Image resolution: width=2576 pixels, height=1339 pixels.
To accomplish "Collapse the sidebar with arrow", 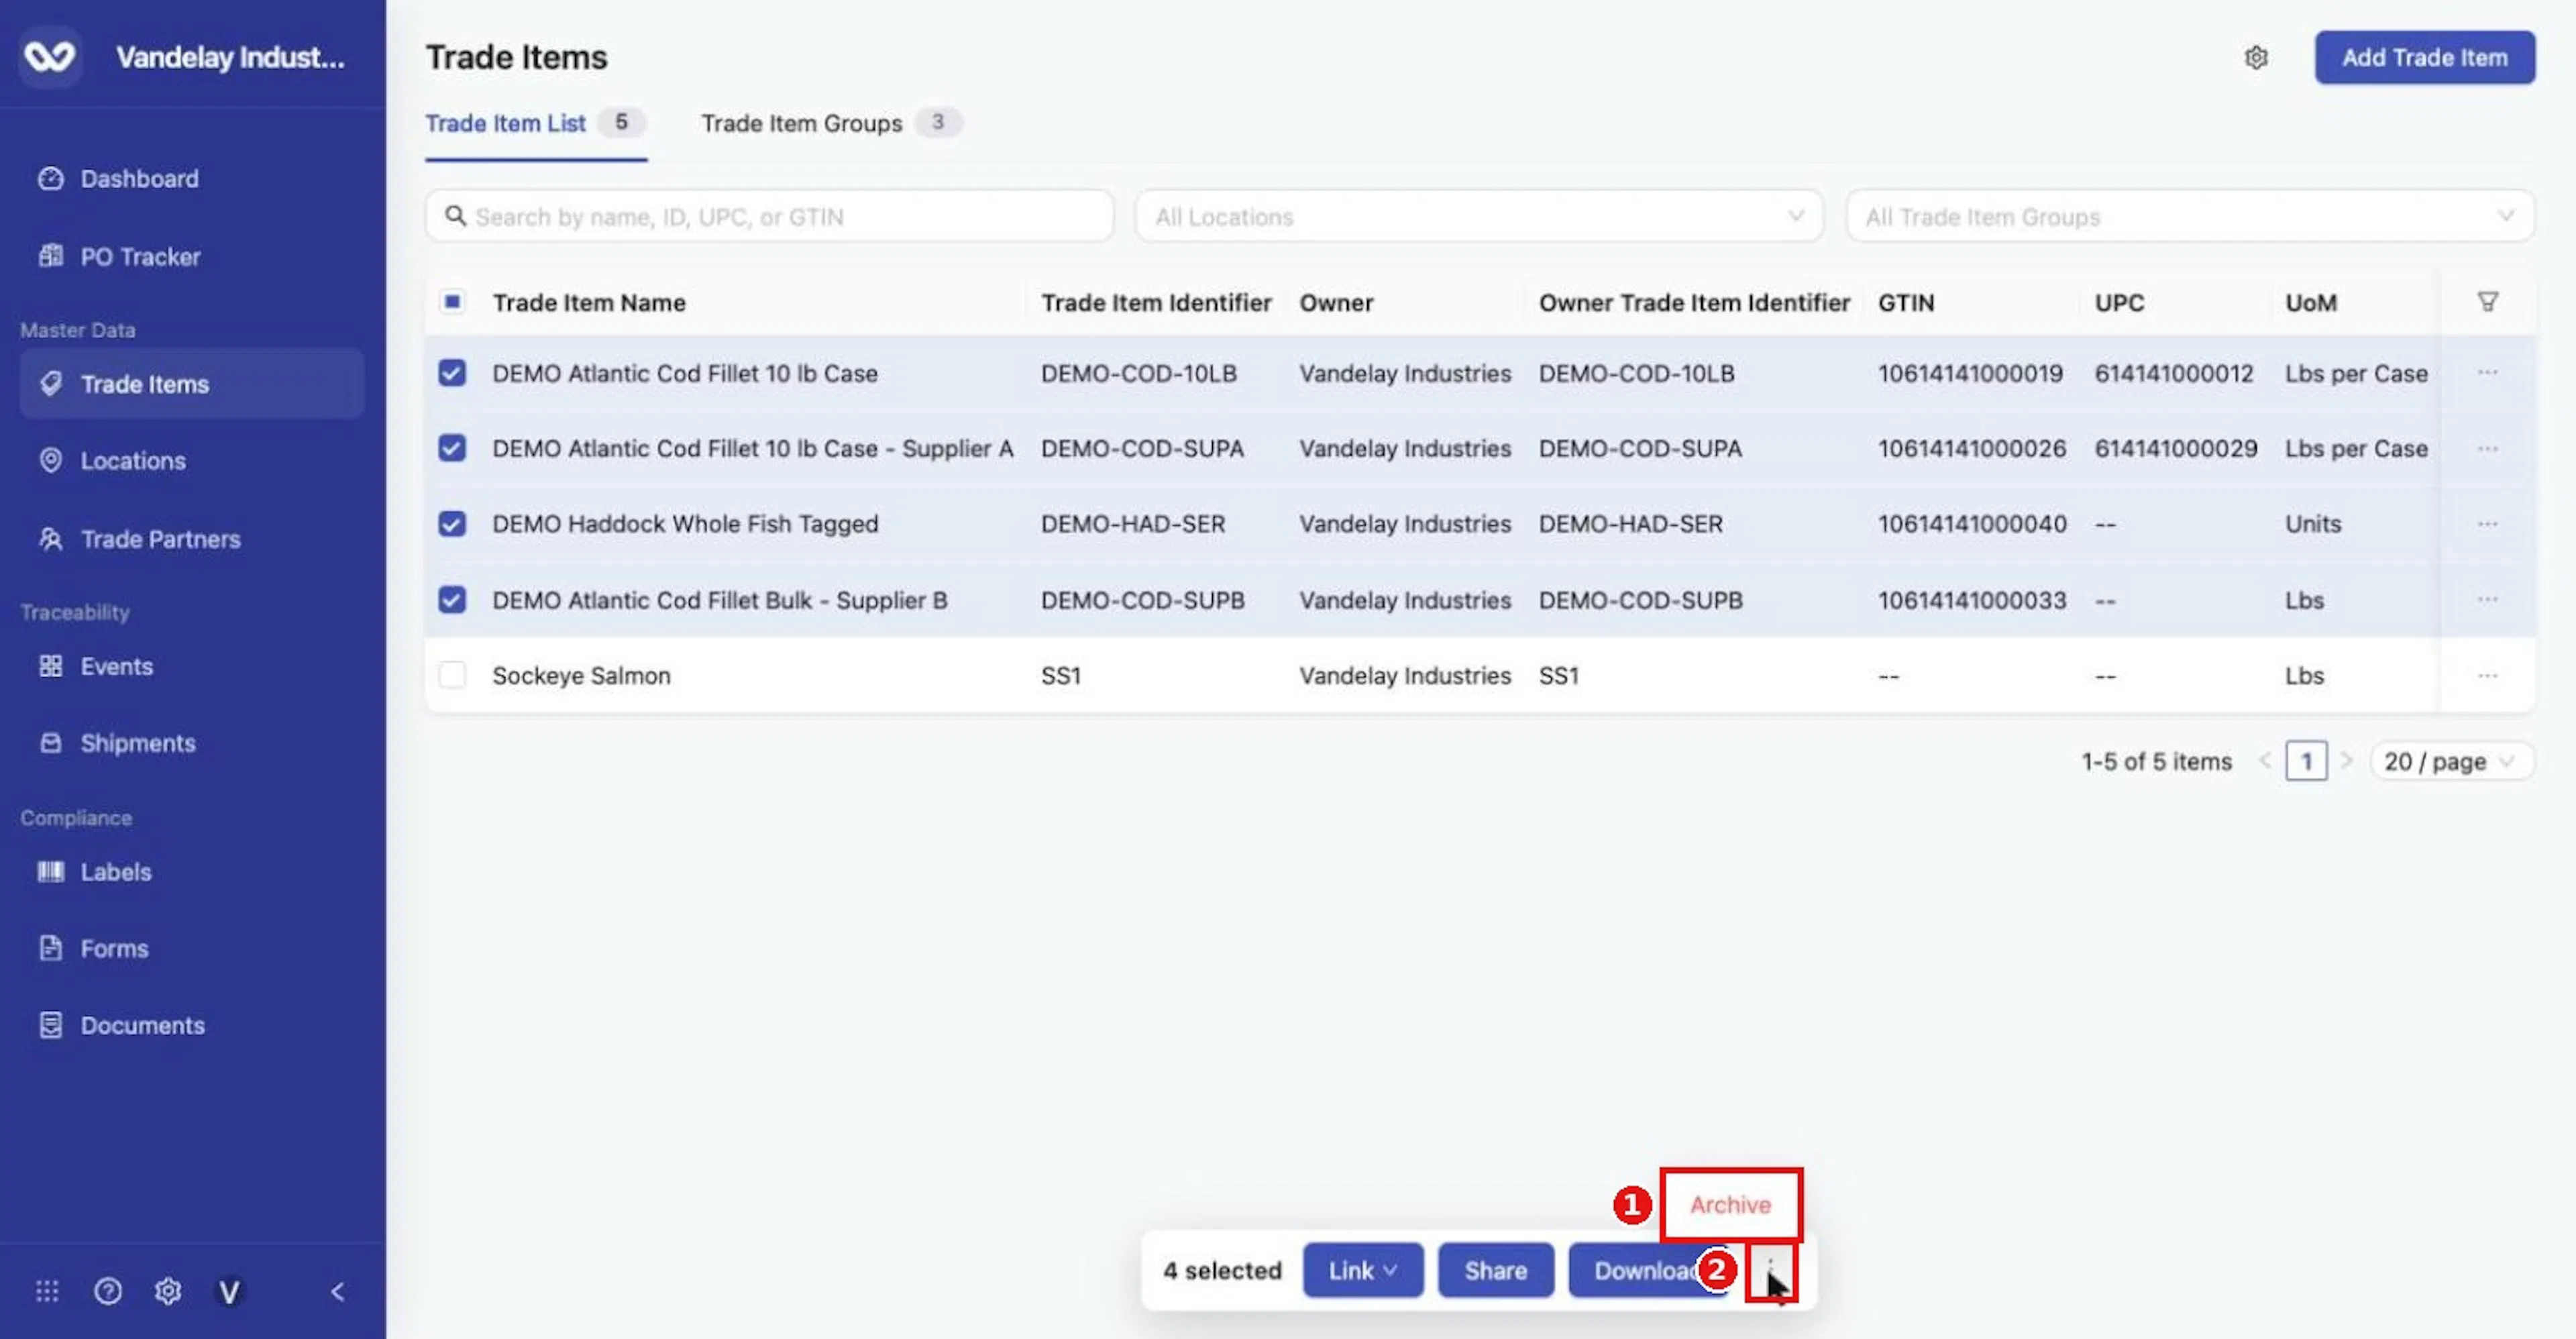I will [x=338, y=1291].
